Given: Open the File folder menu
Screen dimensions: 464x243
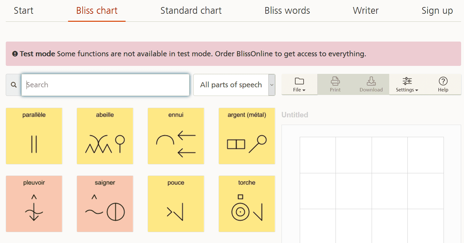Looking at the screenshot, I should [x=299, y=85].
